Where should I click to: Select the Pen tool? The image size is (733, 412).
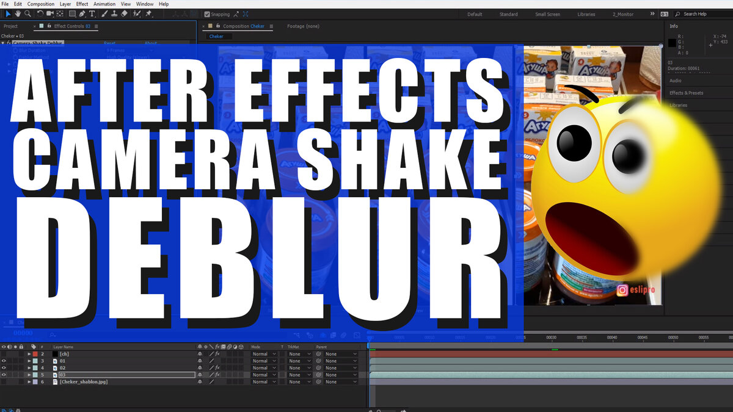(82, 13)
